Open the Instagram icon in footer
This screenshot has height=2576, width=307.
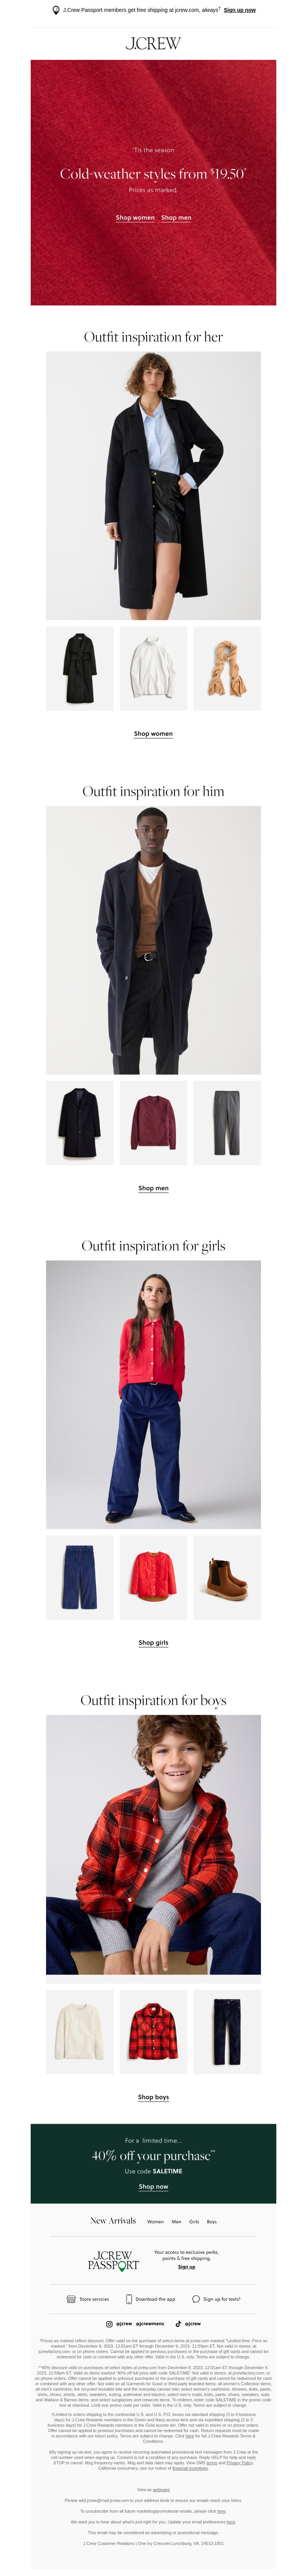(110, 2324)
